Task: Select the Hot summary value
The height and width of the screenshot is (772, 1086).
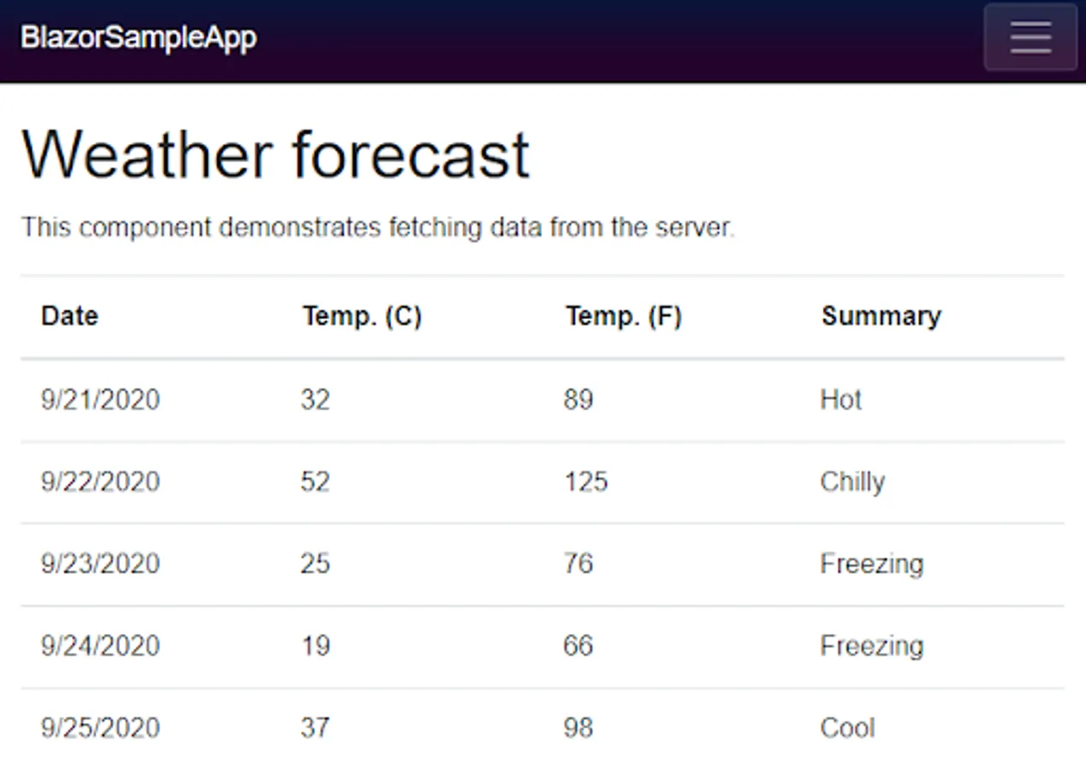Action: pyautogui.click(x=841, y=400)
